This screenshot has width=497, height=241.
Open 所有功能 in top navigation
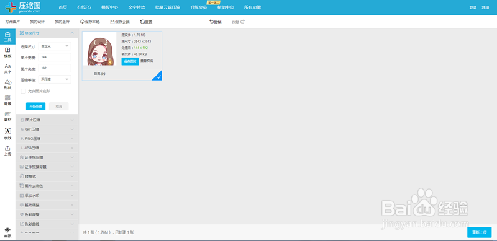[x=253, y=7]
